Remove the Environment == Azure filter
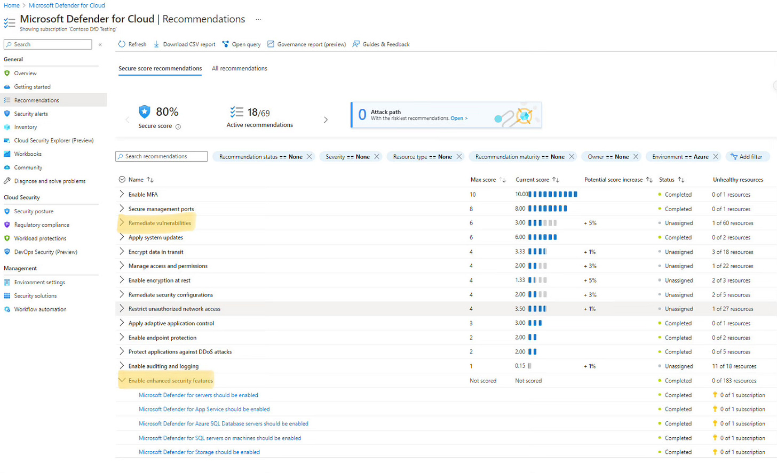 pos(716,156)
